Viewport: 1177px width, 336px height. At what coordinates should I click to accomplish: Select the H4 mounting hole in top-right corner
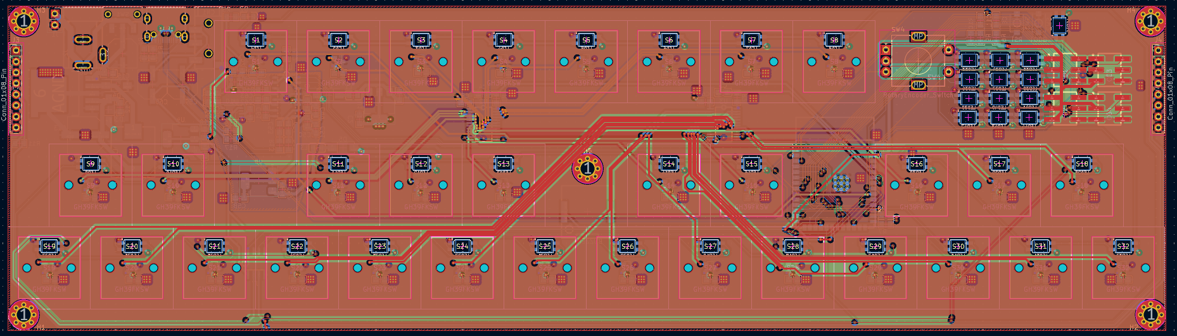point(1150,22)
